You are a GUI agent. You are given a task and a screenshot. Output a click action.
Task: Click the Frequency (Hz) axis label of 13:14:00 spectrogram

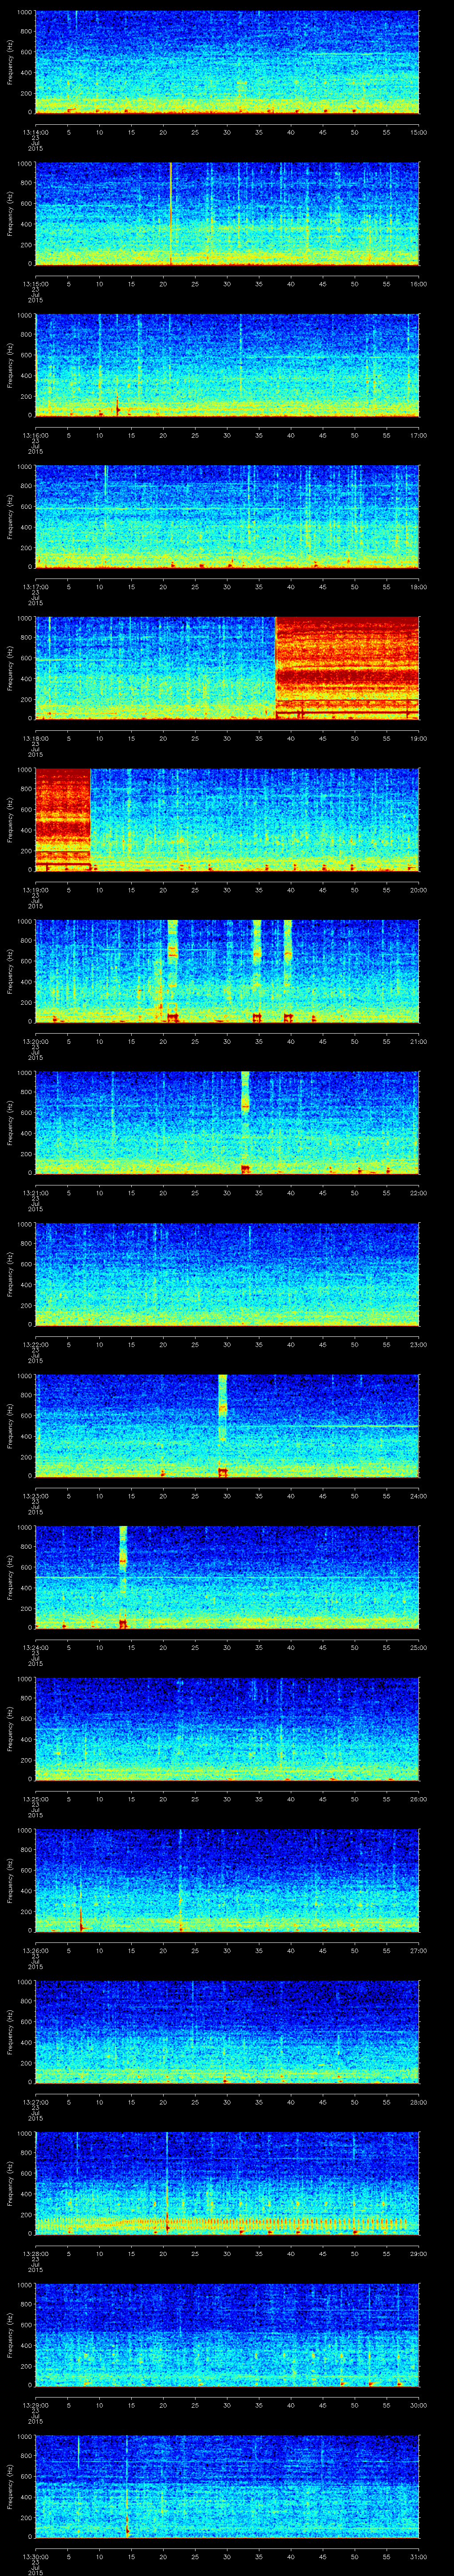click(10, 62)
